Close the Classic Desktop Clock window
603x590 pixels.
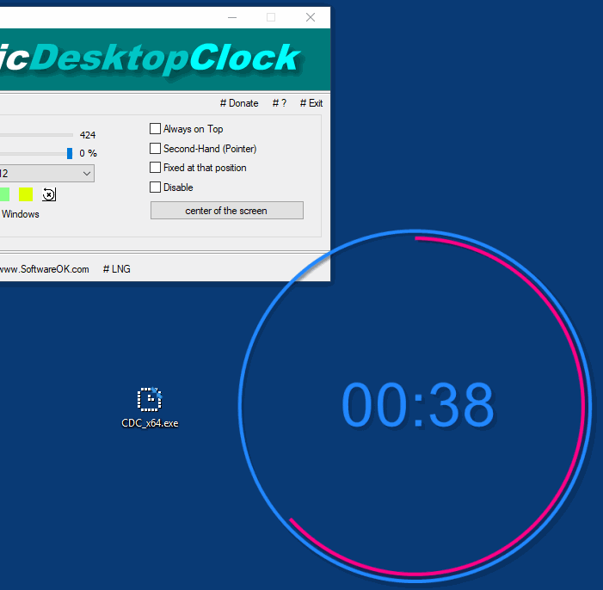click(x=311, y=17)
